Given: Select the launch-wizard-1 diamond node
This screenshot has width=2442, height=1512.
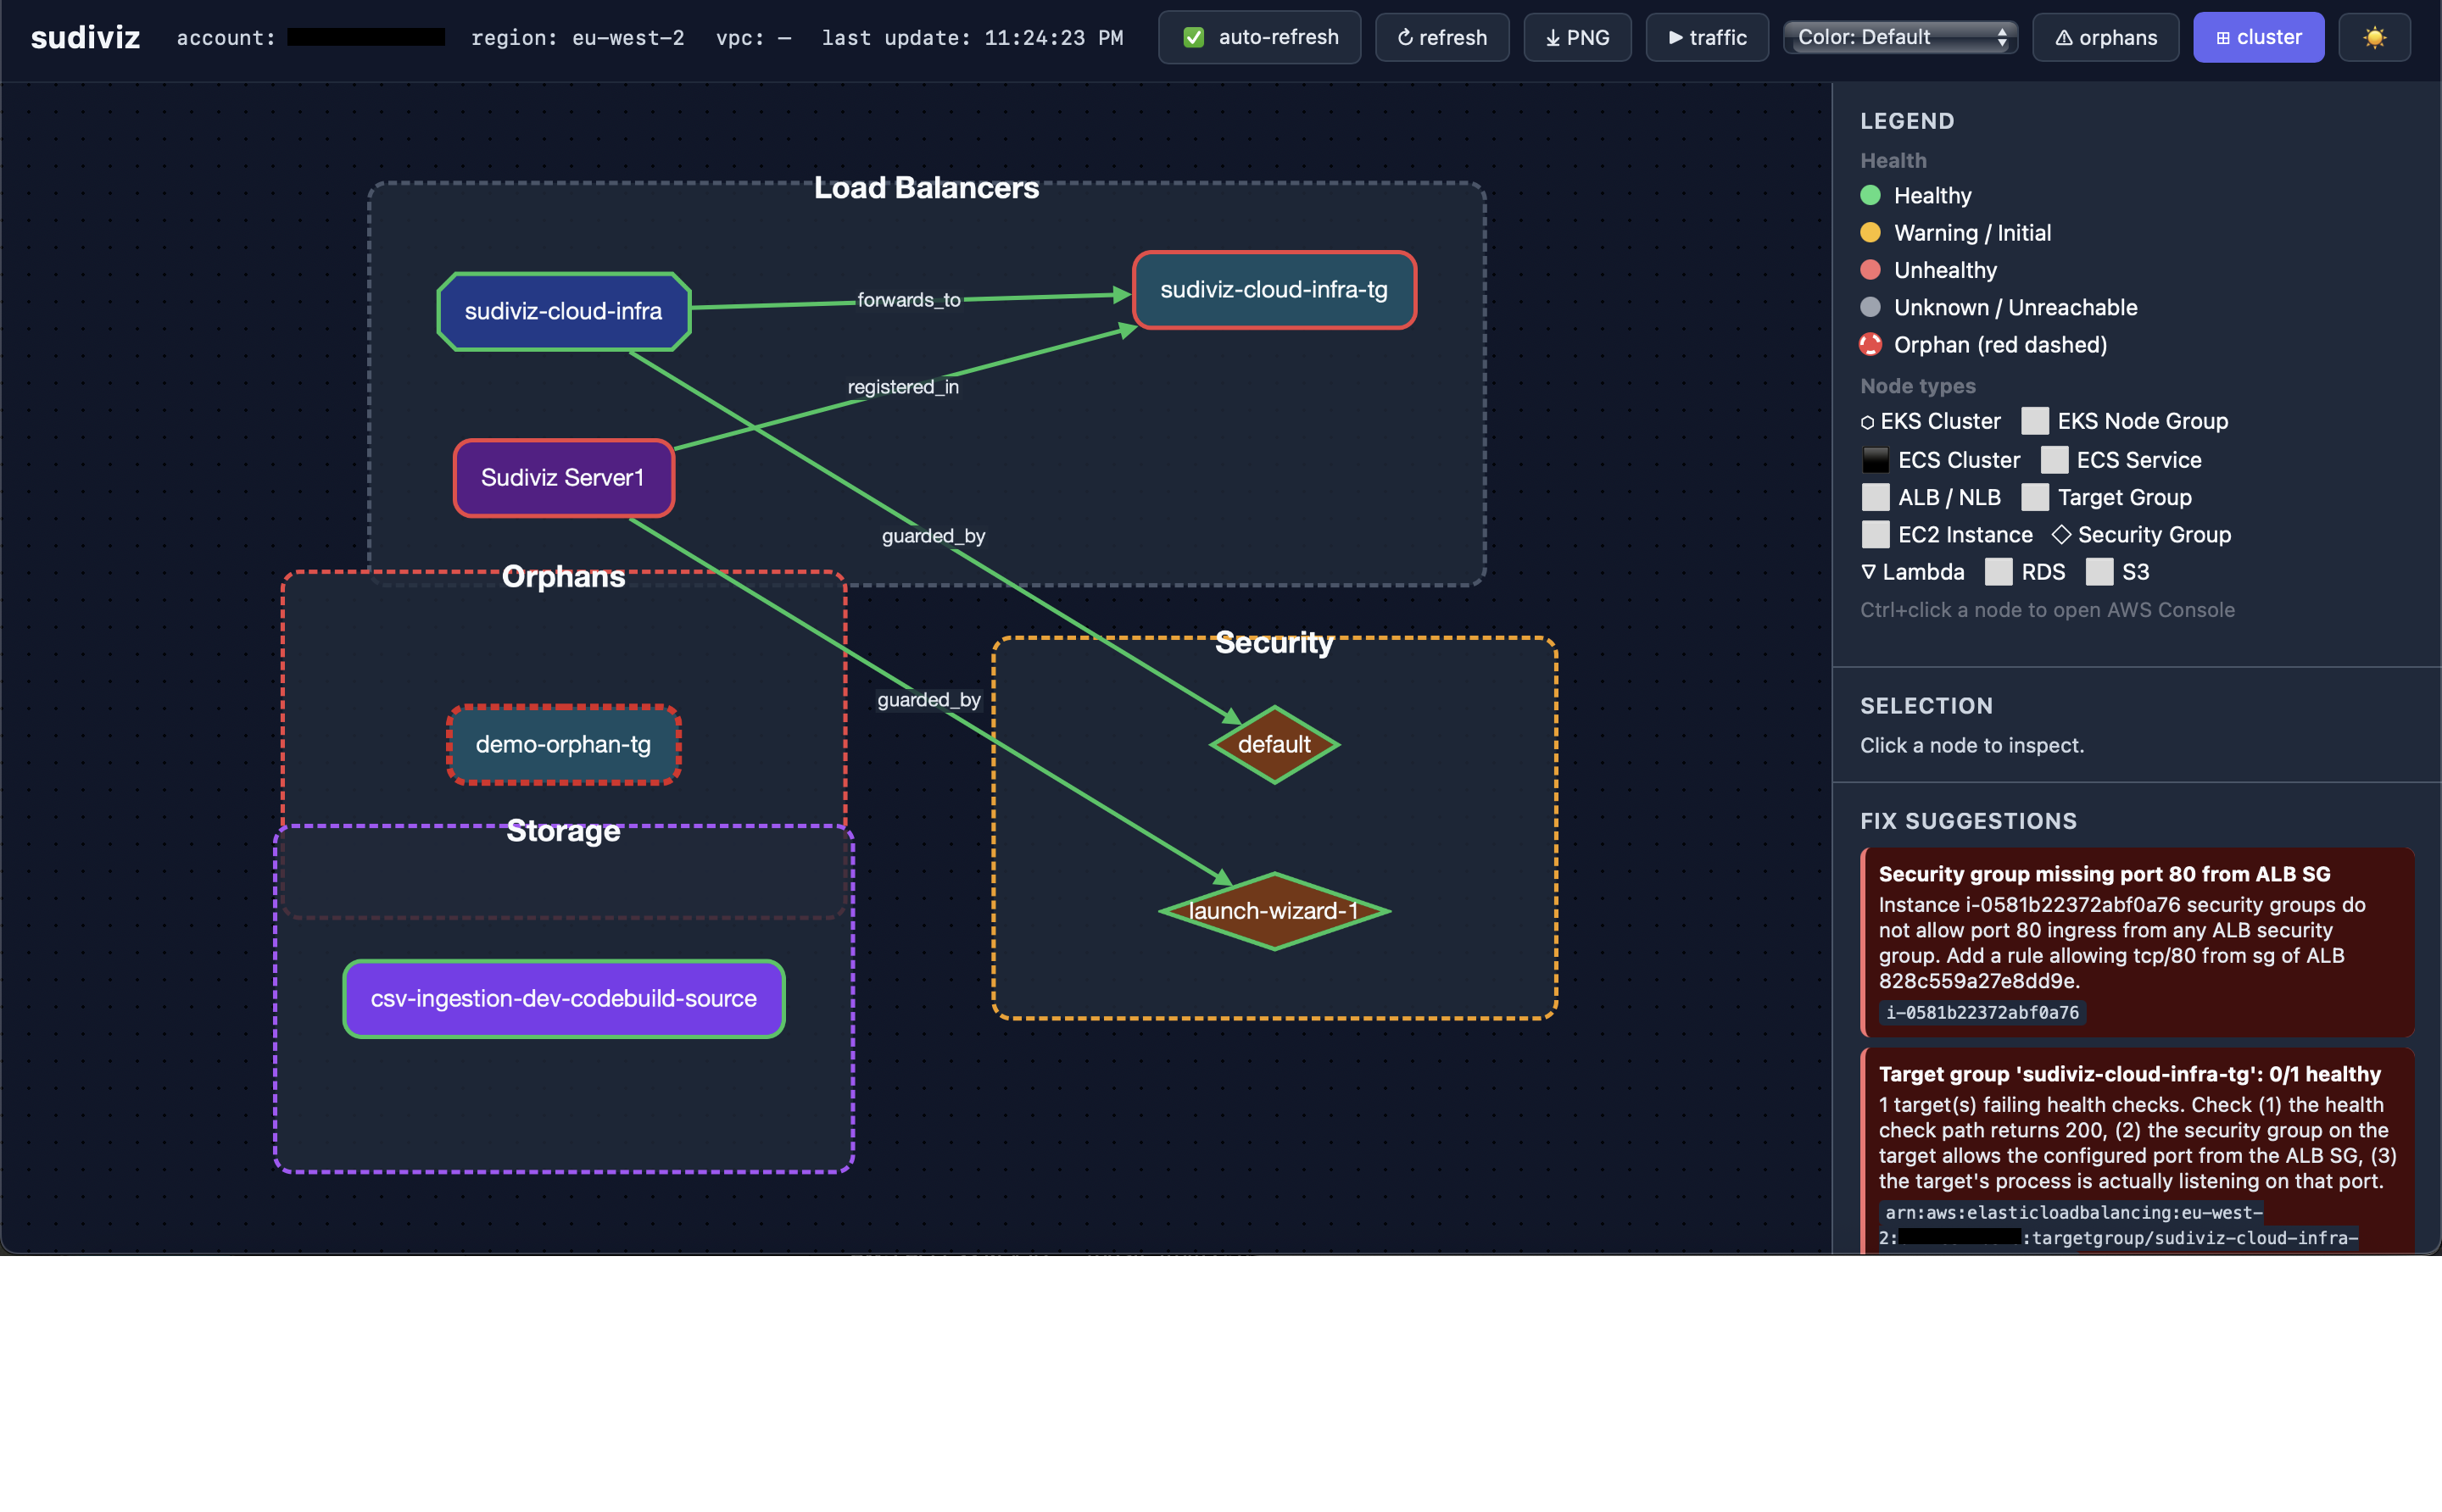Looking at the screenshot, I should [x=1274, y=911].
